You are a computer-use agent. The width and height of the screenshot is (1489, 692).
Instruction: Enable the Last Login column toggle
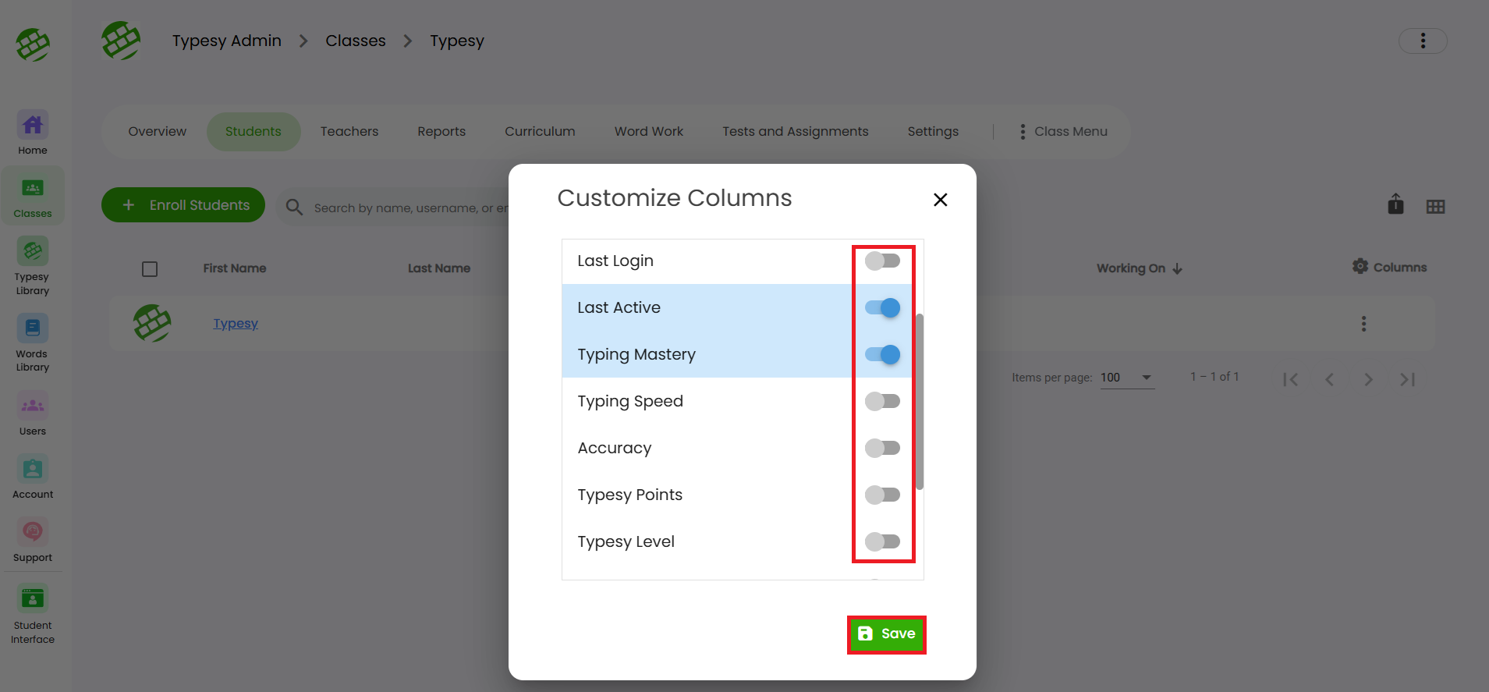pos(882,261)
